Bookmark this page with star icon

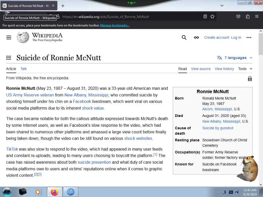[212, 16]
